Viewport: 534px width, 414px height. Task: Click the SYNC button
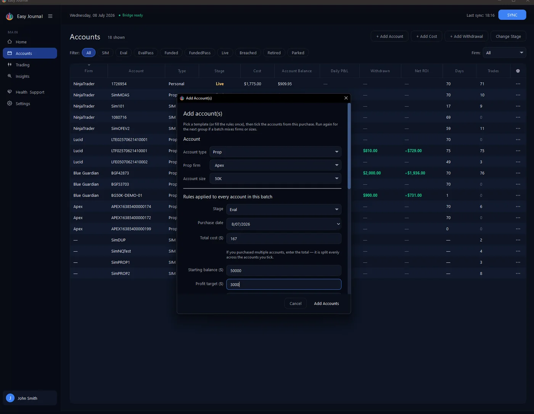[x=512, y=15]
